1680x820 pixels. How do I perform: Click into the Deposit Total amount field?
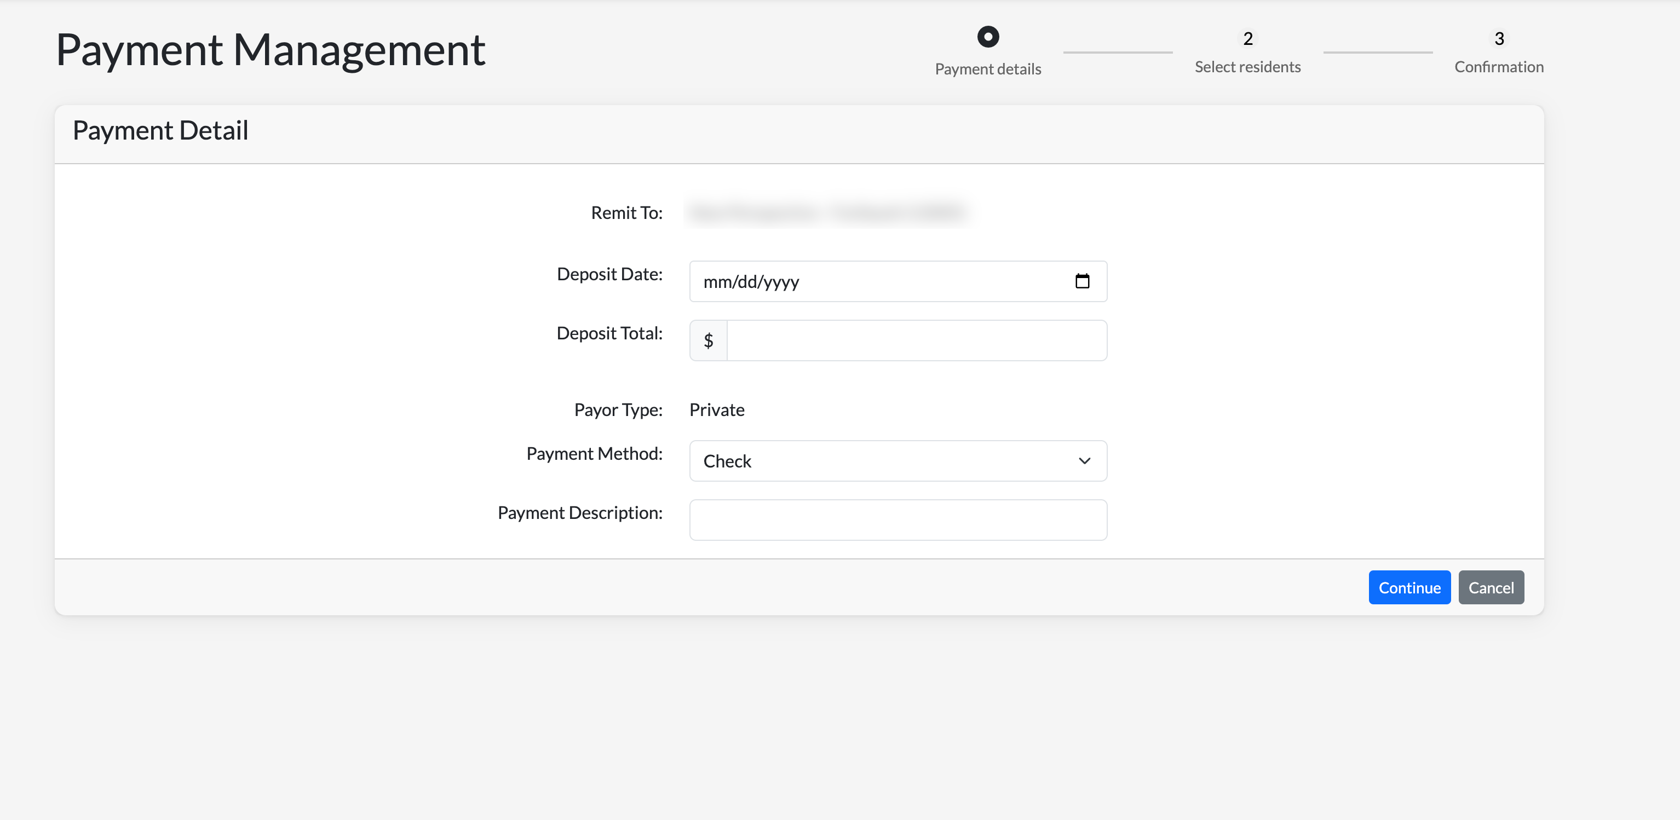(x=916, y=340)
